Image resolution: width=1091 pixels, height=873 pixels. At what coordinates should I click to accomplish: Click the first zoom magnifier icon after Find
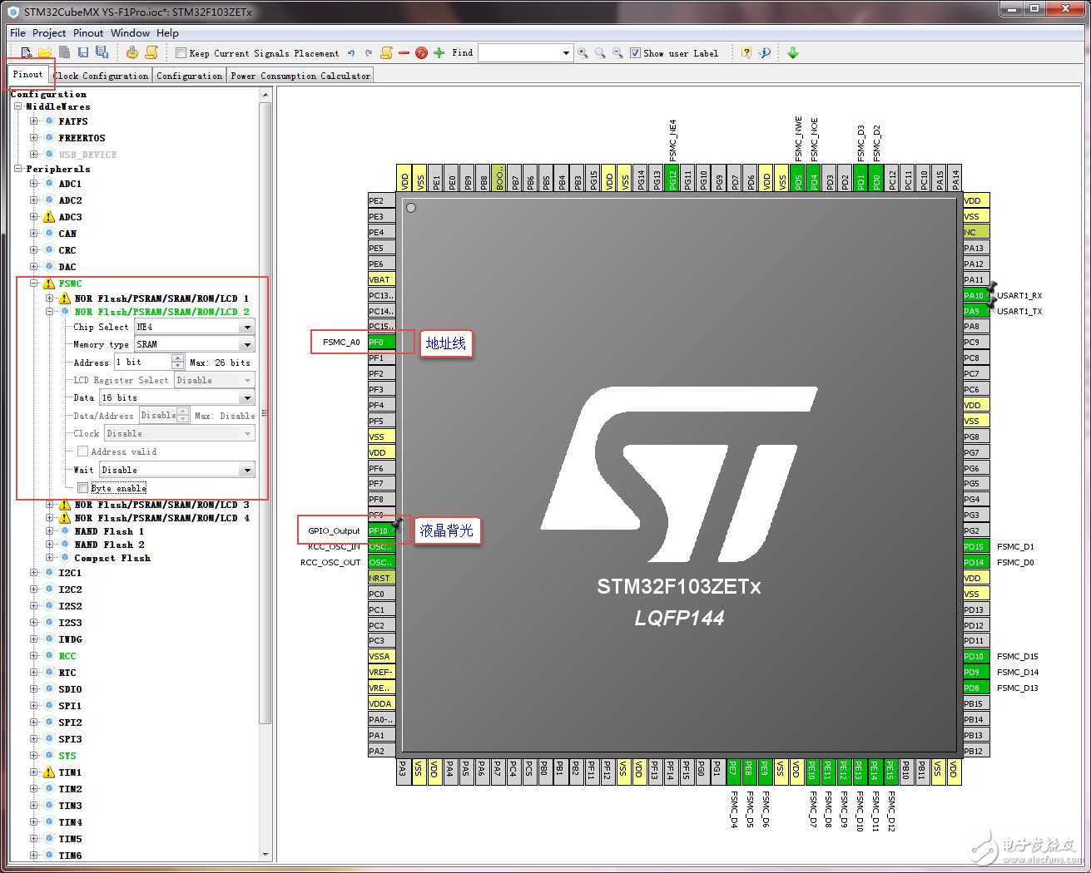(x=583, y=53)
